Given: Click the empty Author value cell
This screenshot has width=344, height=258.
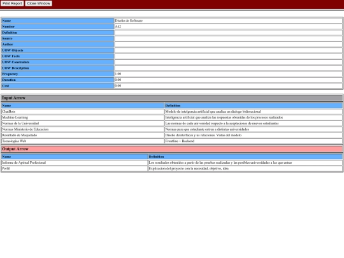Looking at the screenshot, I should (x=228, y=45).
